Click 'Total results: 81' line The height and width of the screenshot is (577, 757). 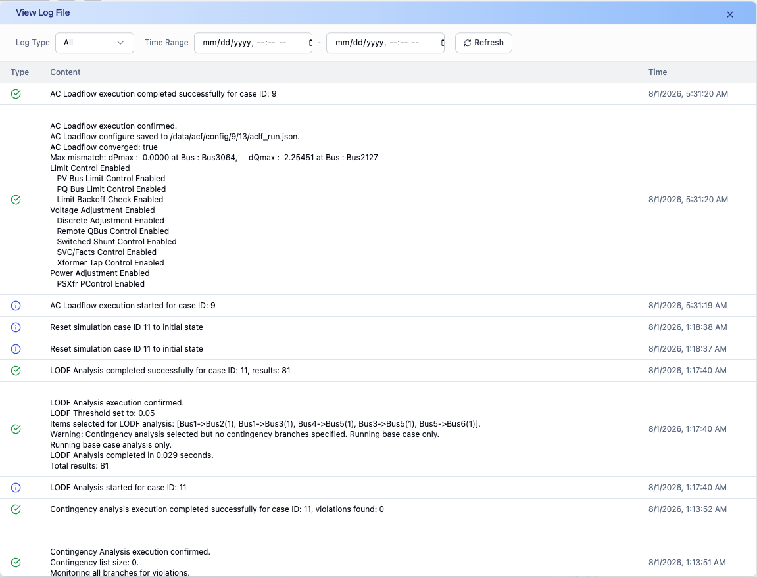point(80,466)
